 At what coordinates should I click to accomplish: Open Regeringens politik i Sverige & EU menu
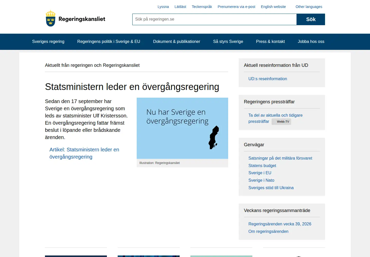click(x=109, y=42)
